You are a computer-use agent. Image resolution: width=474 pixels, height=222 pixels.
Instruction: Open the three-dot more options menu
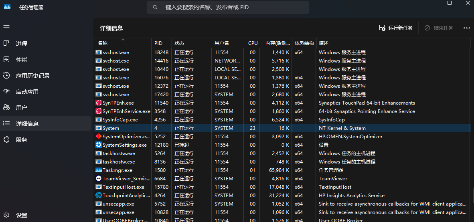tap(466, 28)
